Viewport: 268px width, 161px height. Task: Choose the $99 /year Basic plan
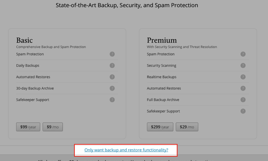pos(28,127)
